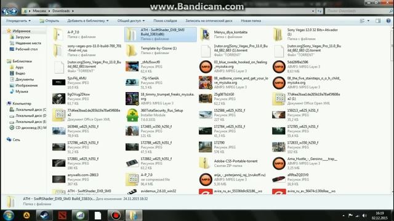Open Локальный диск (C:) in sidebar

click(x=31, y=109)
